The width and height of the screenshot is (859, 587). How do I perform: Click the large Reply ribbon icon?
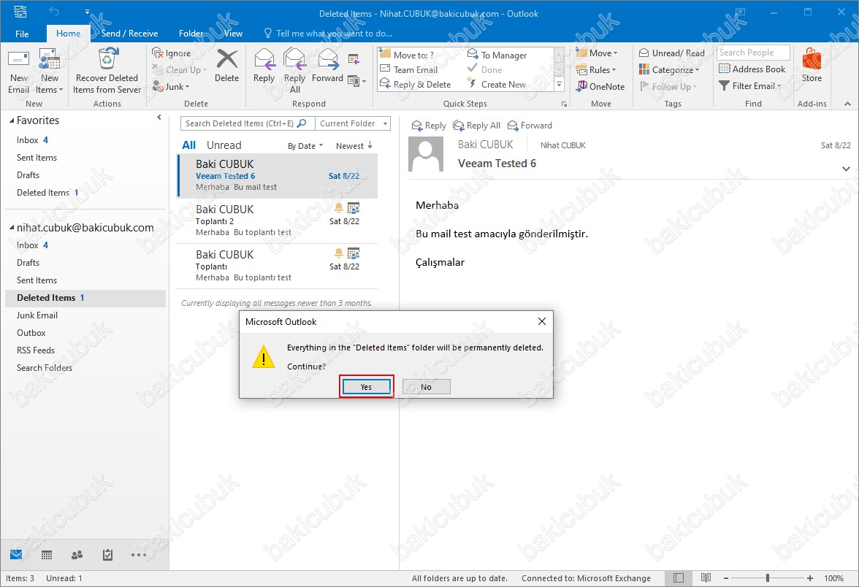point(264,66)
